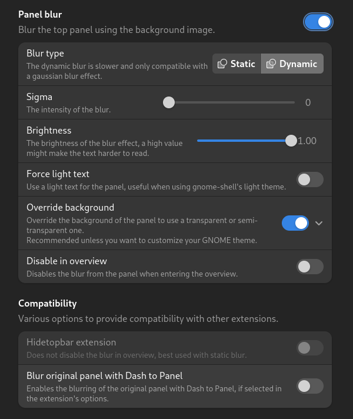353x419 pixels.
Task: Click the icon beside the Static label
Action: 222,64
